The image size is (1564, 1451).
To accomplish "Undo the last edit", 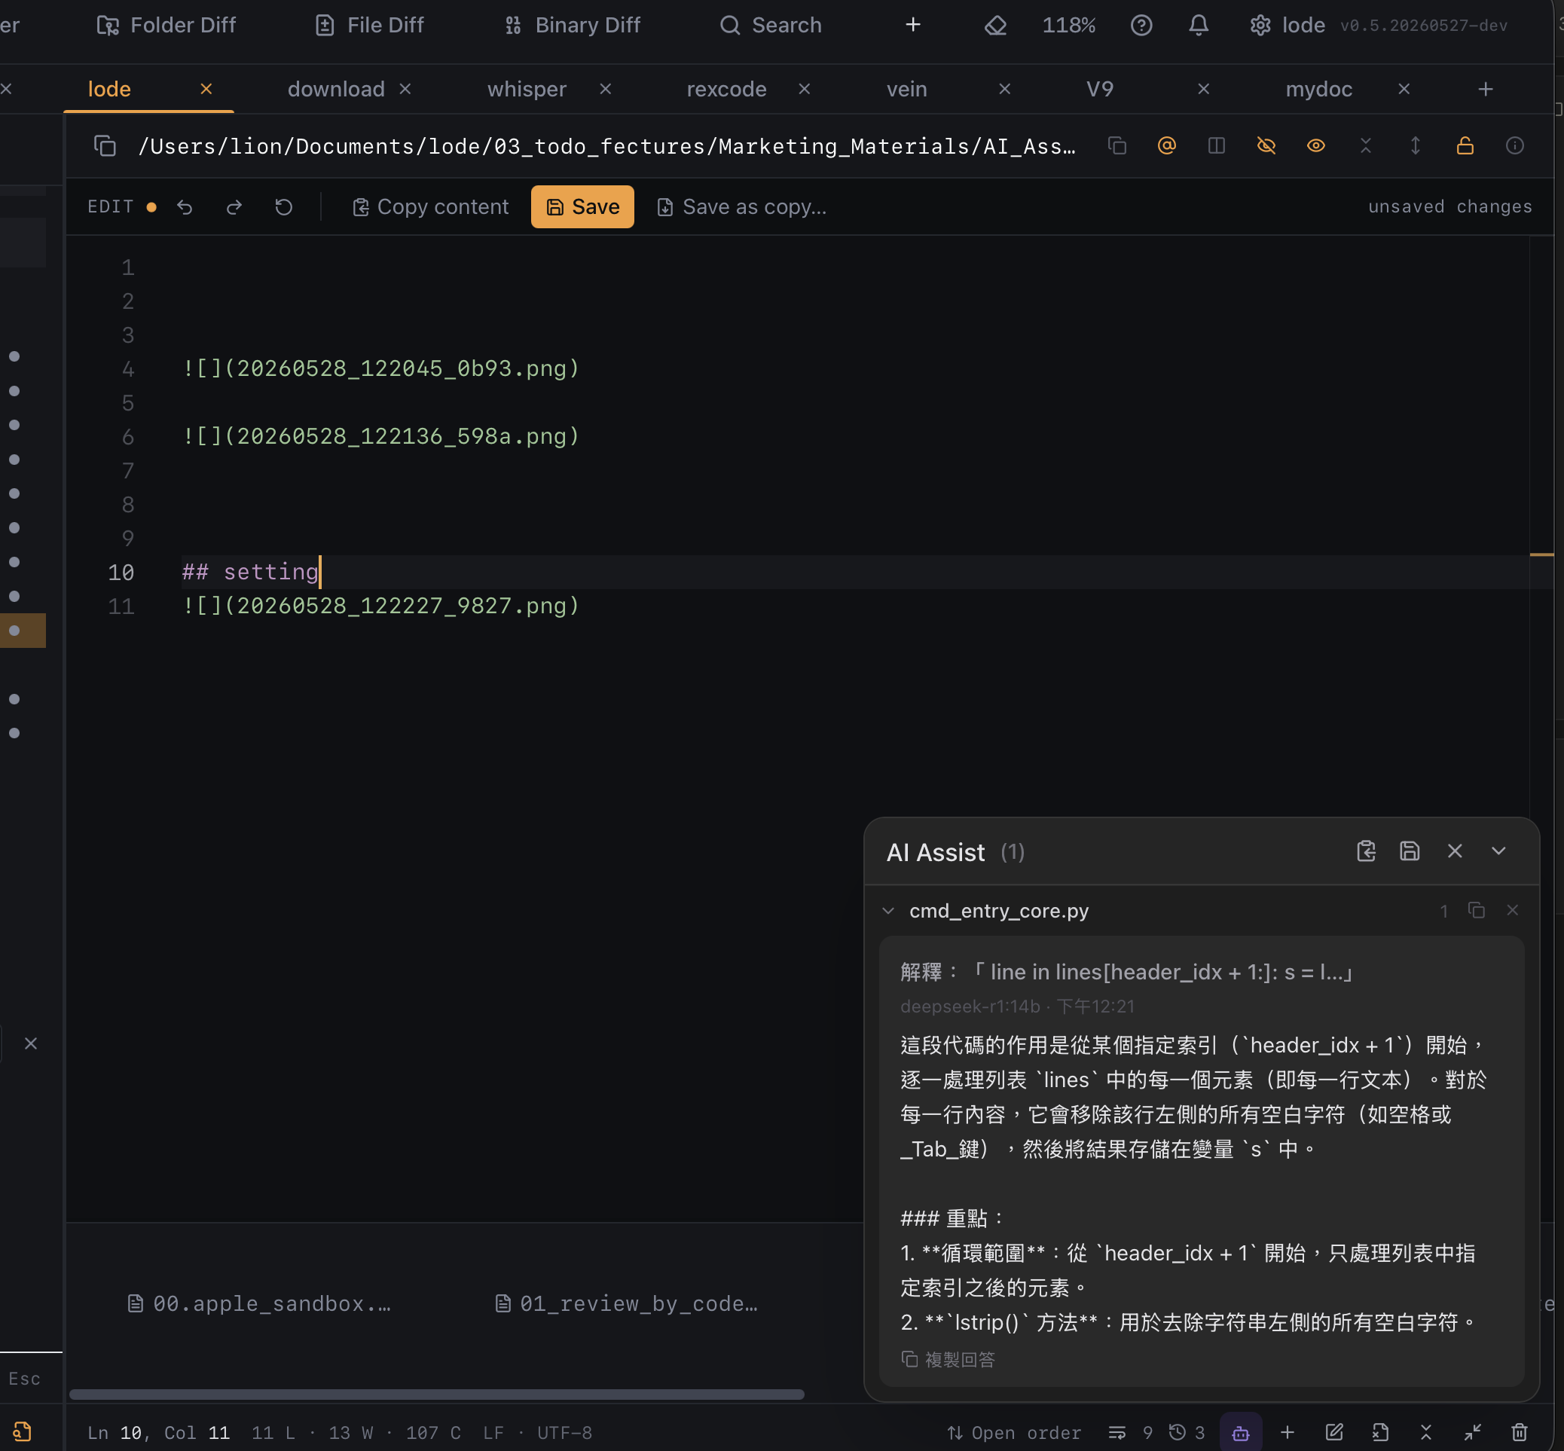I will 185,206.
